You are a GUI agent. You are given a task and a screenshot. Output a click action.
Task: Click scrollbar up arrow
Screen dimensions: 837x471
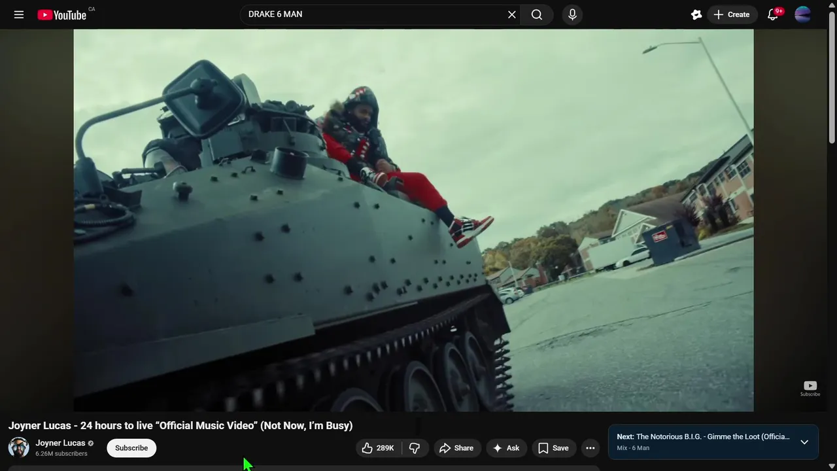click(832, 5)
